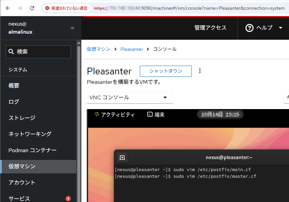Go to Podman コンテナー page
Viewport: 289px width, 202px height.
(x=32, y=150)
